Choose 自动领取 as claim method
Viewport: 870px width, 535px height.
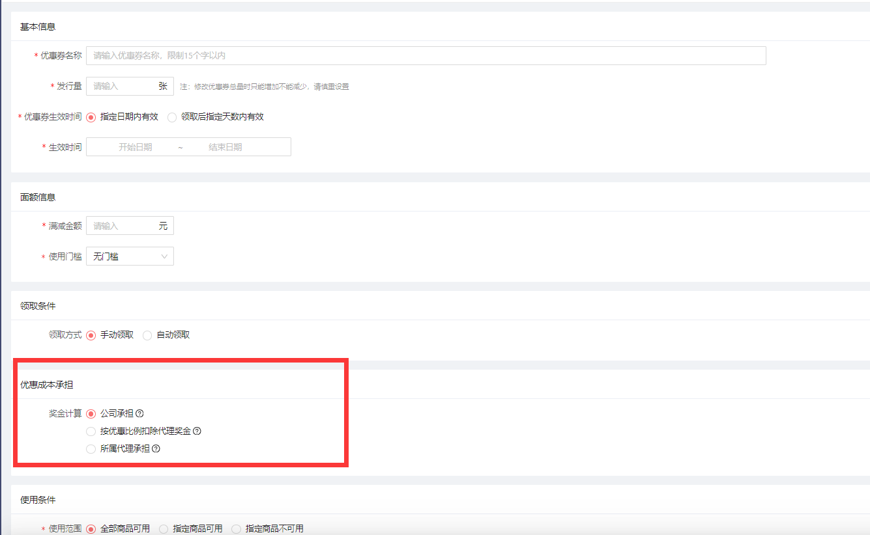click(147, 335)
